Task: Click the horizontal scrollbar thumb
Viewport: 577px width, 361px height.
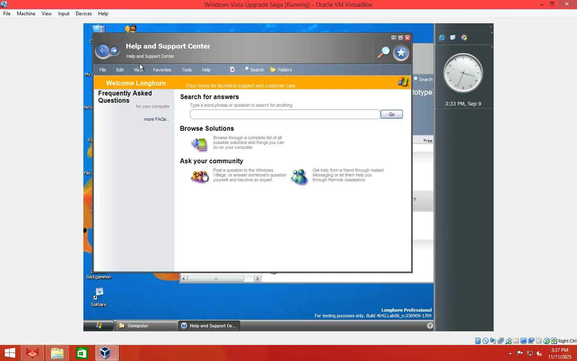Action: click(216, 279)
